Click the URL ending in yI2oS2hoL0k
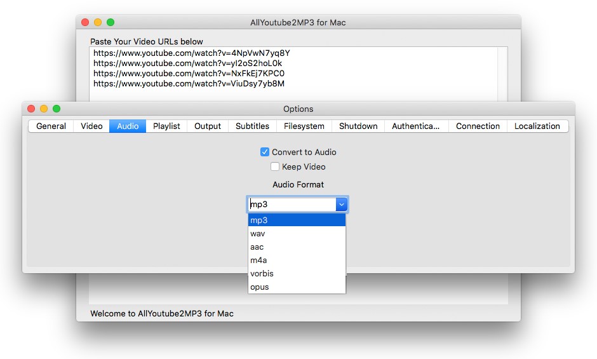 188,64
